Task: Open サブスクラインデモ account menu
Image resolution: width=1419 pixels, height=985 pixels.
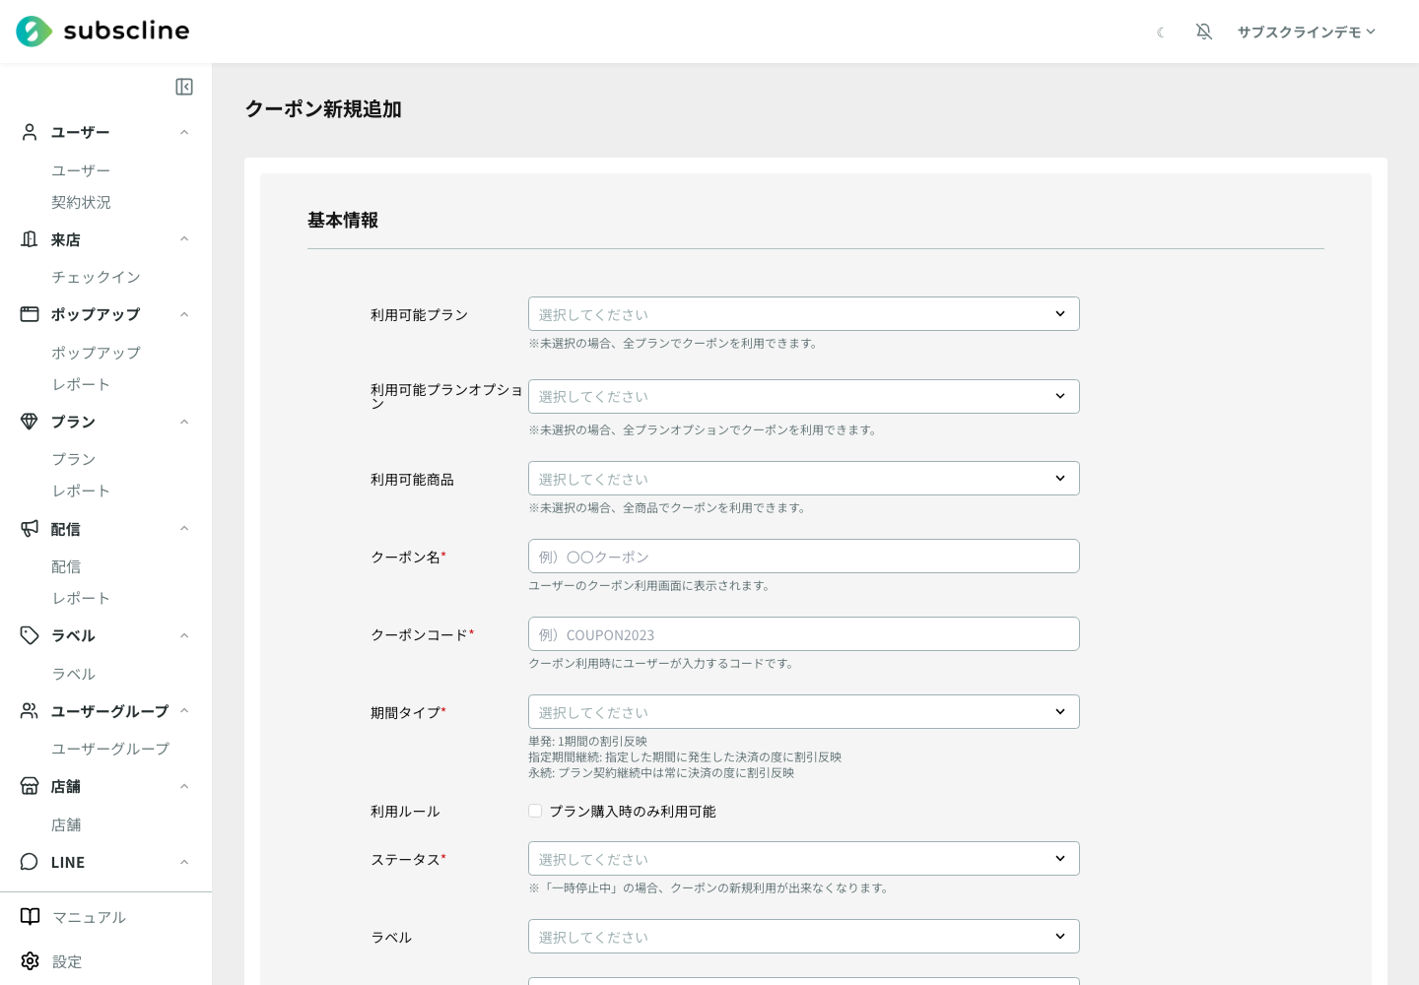Action: [x=1307, y=33]
